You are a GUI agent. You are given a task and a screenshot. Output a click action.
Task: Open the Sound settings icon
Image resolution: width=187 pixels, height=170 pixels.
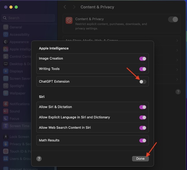(x=5, y=111)
